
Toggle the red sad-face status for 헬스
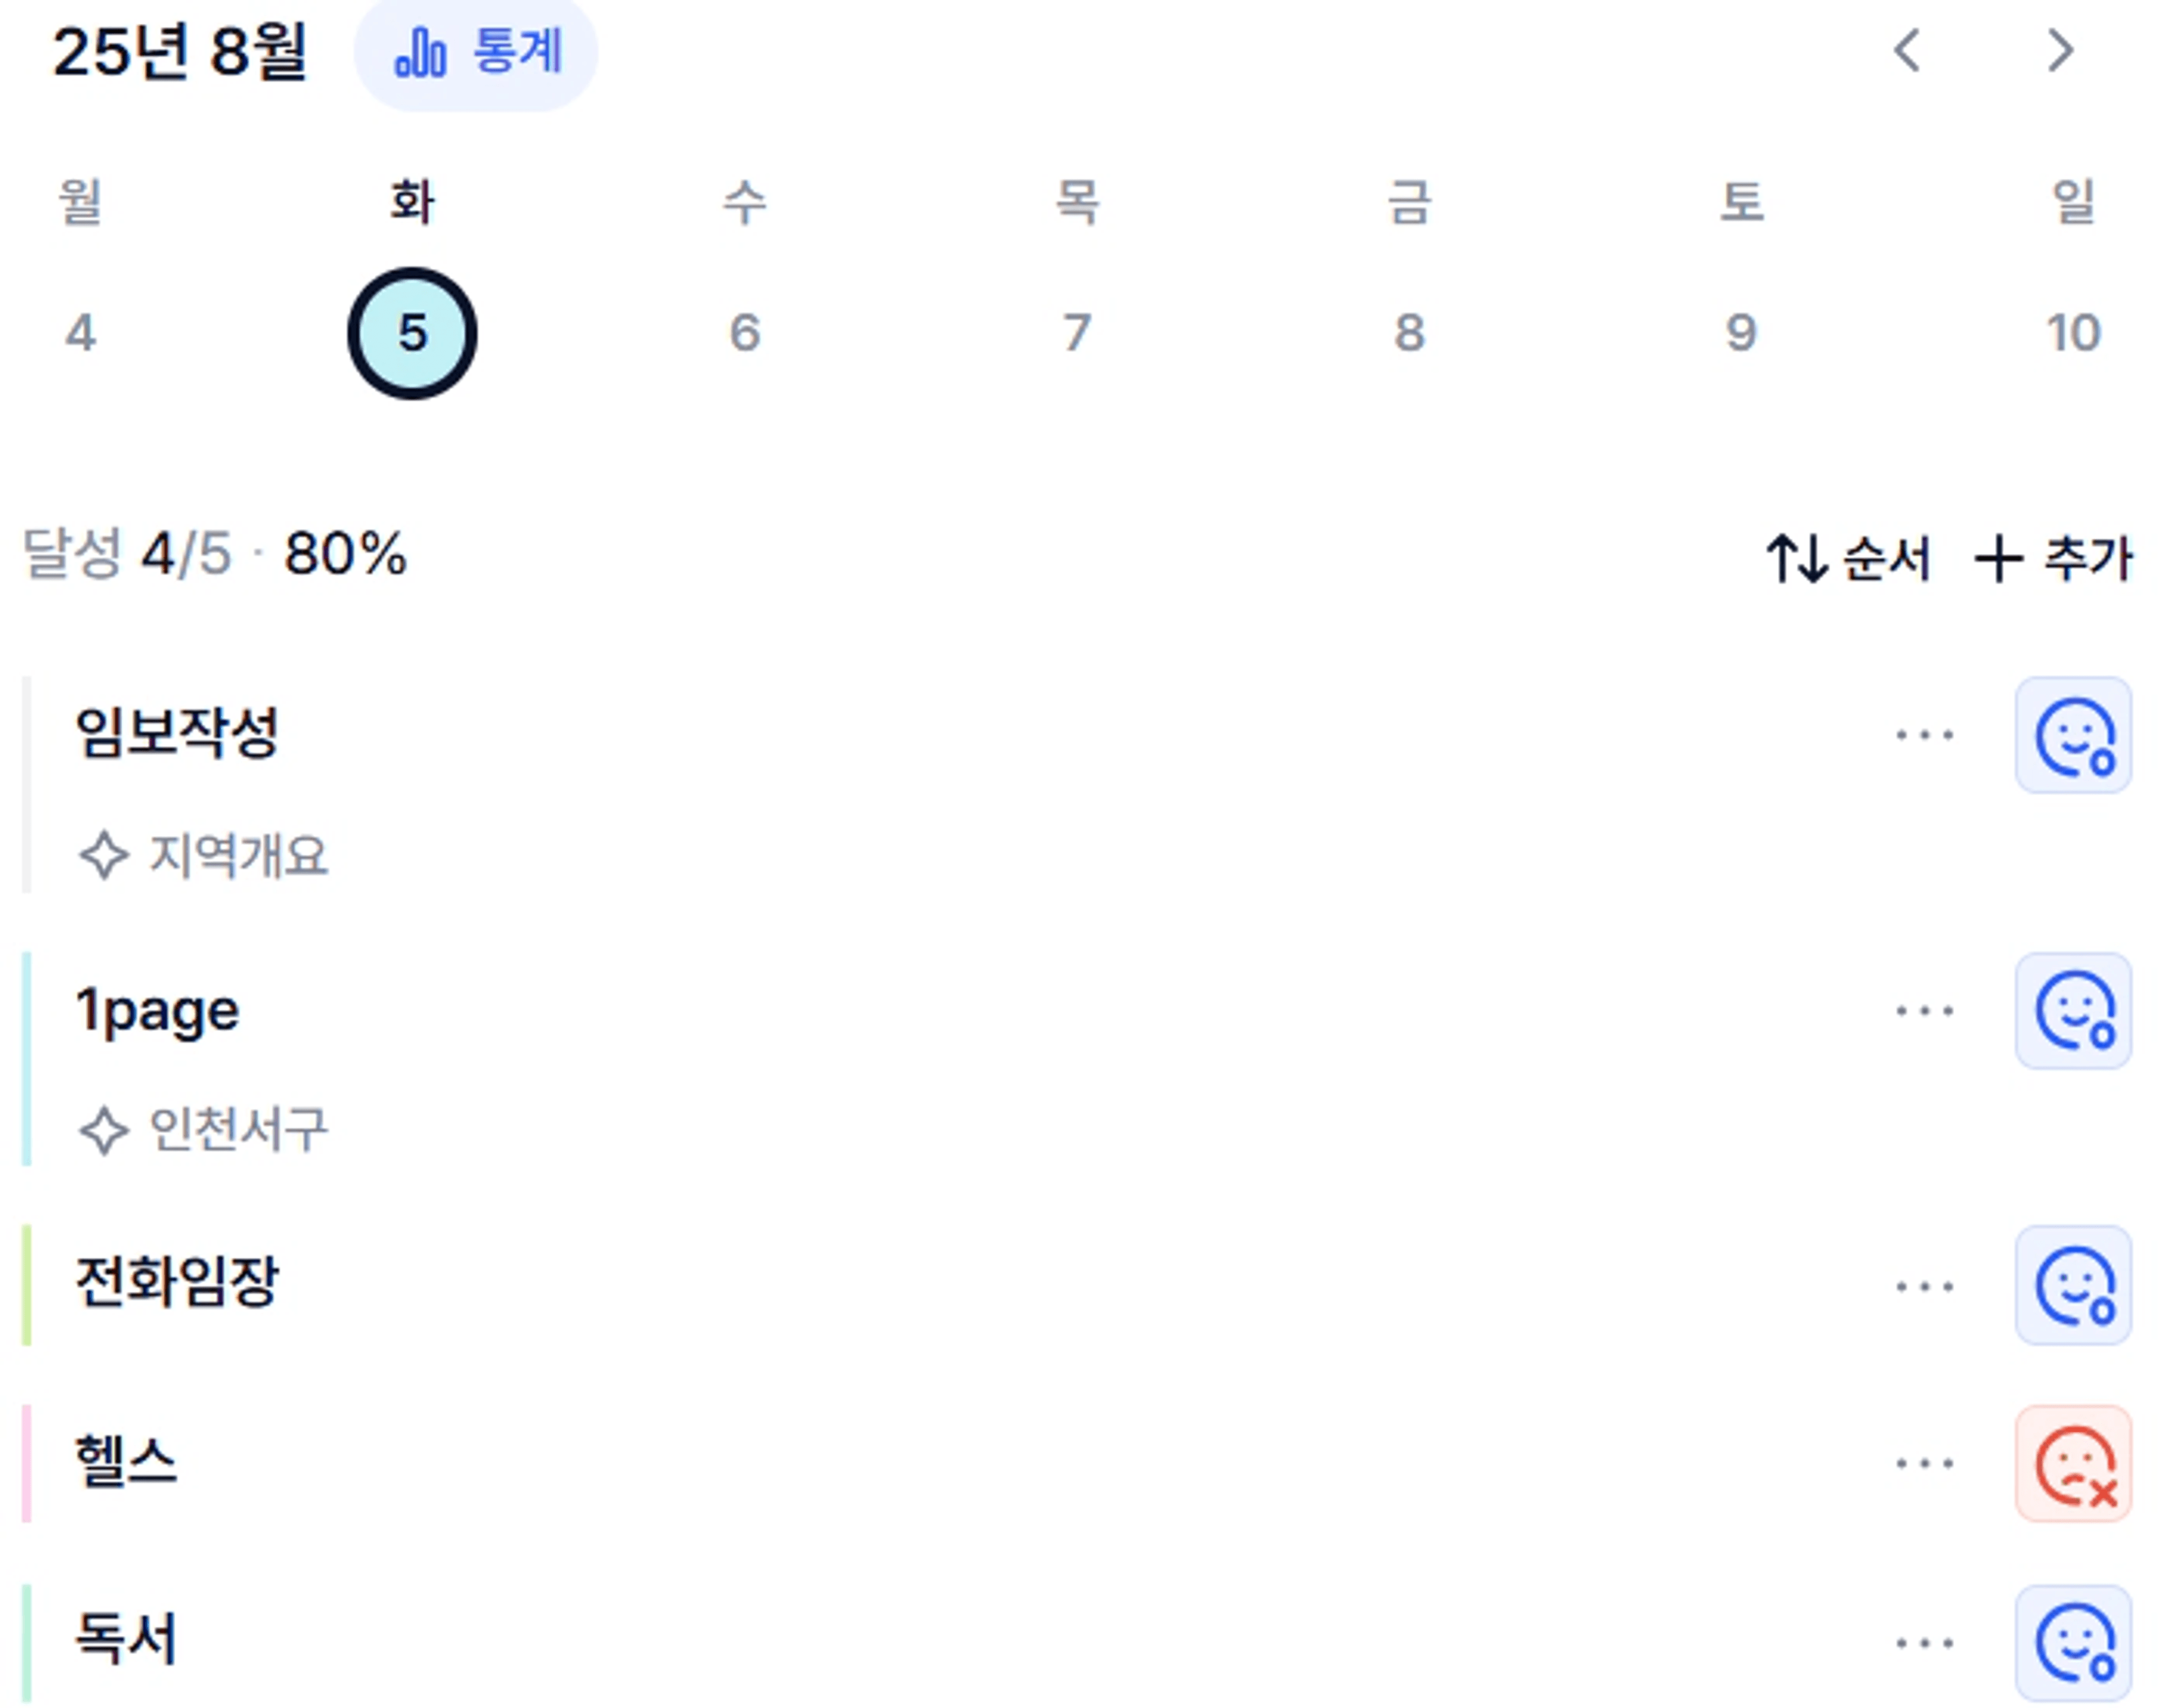click(x=2074, y=1464)
